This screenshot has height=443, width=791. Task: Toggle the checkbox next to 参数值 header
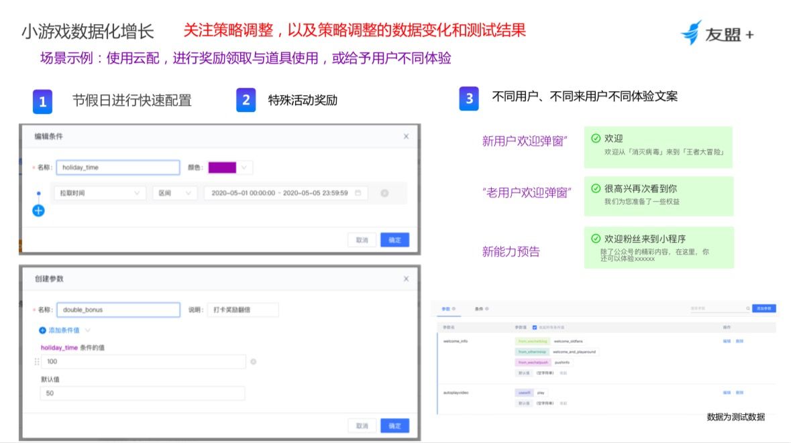pyautogui.click(x=534, y=327)
